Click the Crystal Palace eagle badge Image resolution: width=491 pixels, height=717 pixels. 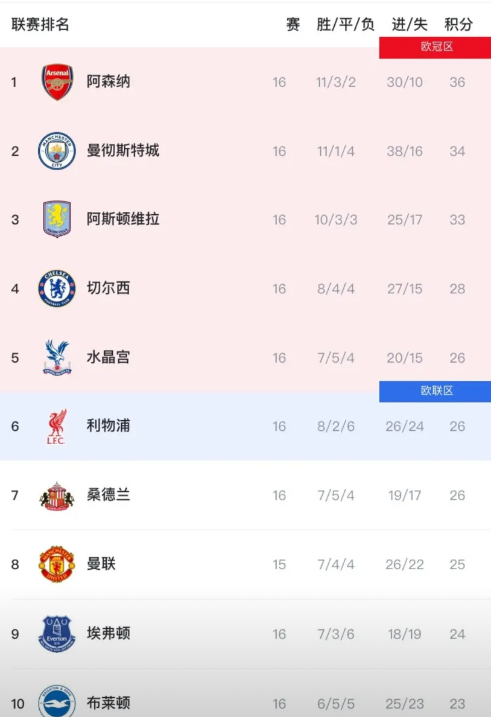click(57, 357)
